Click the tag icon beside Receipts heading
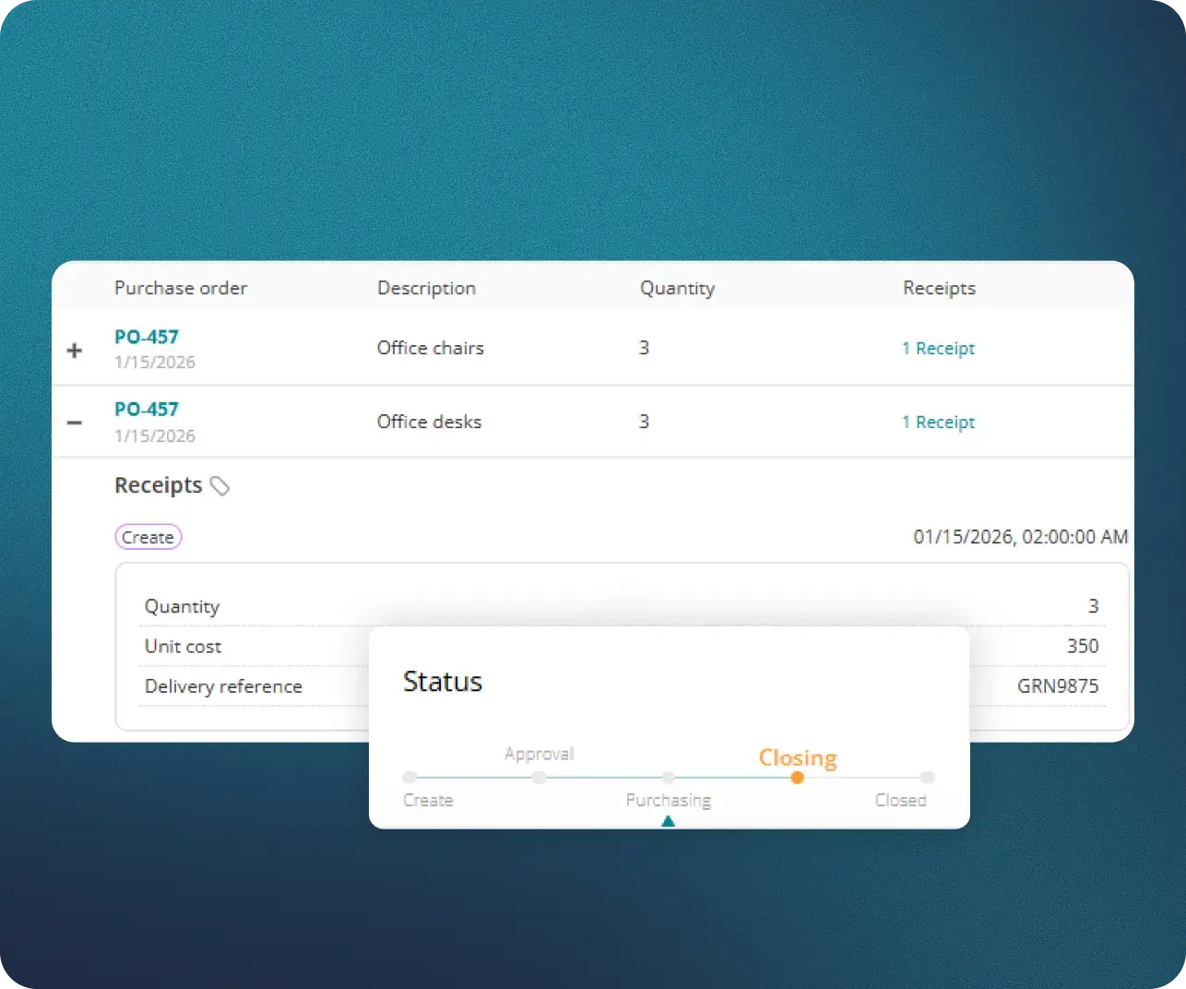Viewport: 1186px width, 989px height. click(219, 486)
